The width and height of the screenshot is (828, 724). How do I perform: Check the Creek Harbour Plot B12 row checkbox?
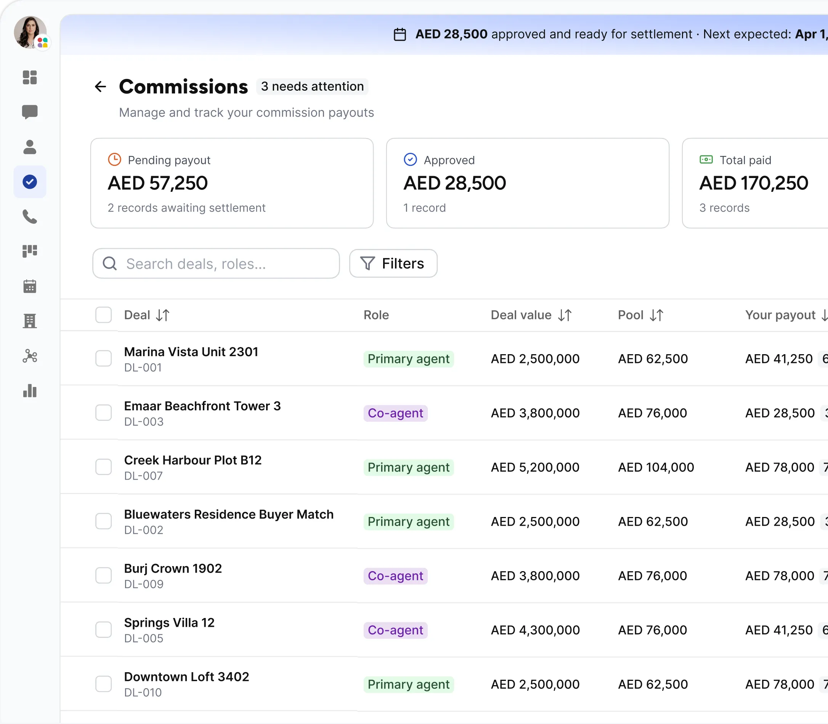[x=103, y=467]
